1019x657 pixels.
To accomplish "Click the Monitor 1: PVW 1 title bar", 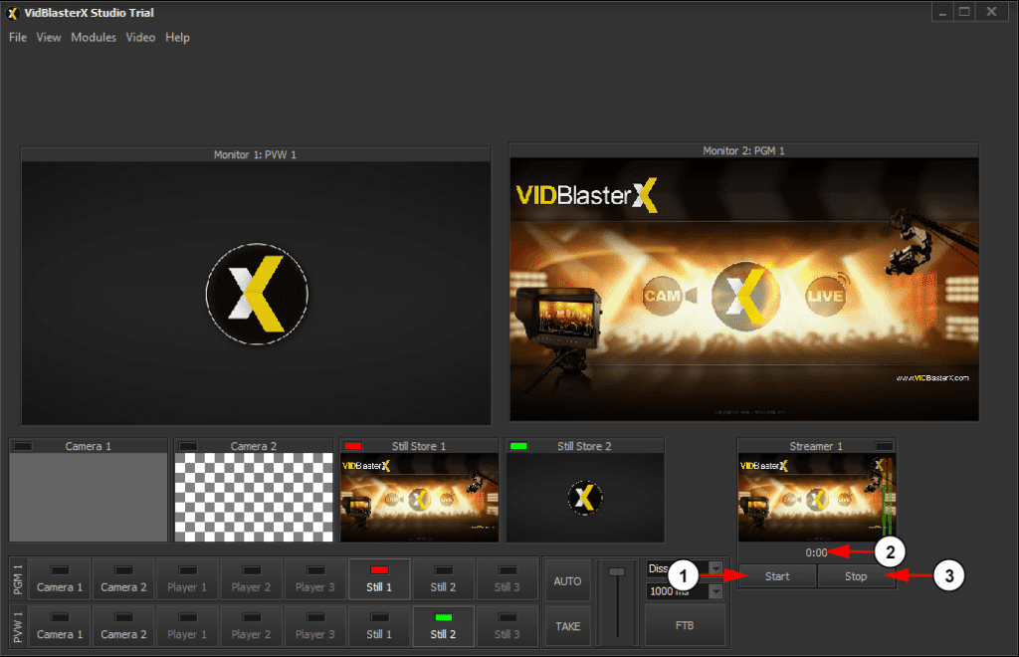I will click(x=256, y=154).
